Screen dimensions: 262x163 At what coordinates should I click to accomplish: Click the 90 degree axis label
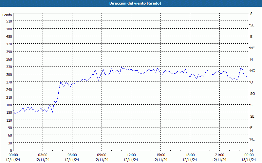click(x=10, y=128)
